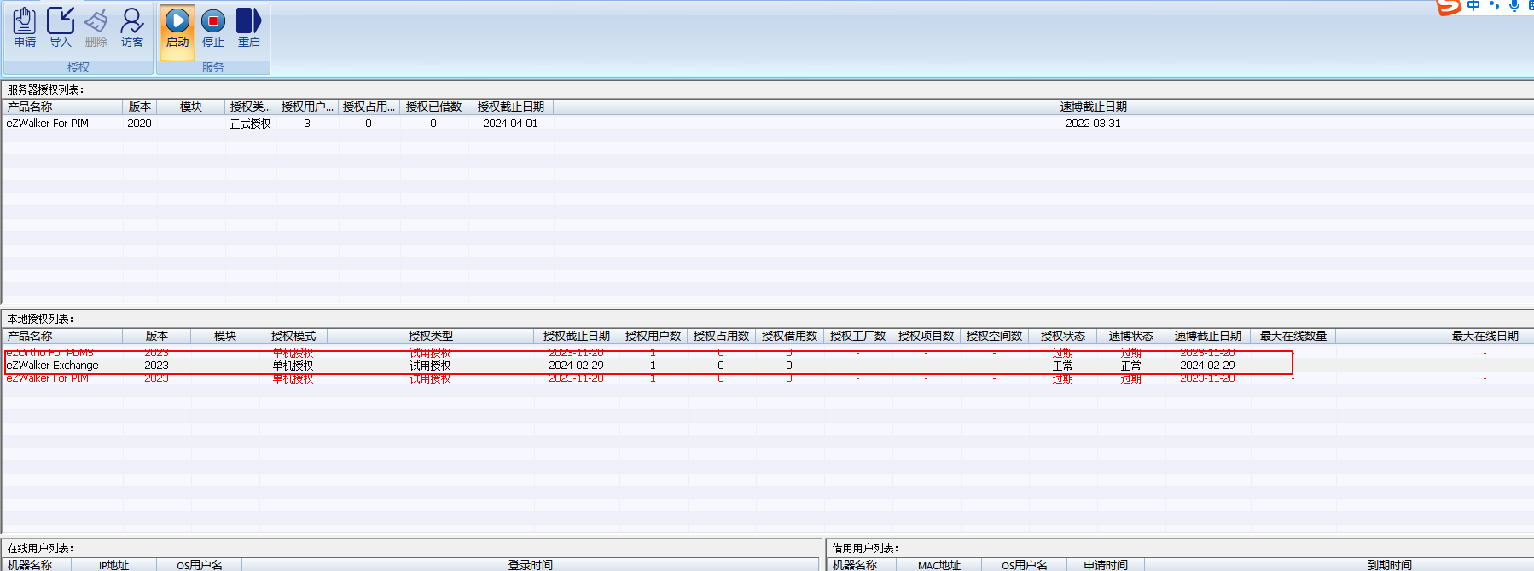This screenshot has width=1534, height=571.
Task: Click 模块 header in local license list
Action: [x=225, y=336]
